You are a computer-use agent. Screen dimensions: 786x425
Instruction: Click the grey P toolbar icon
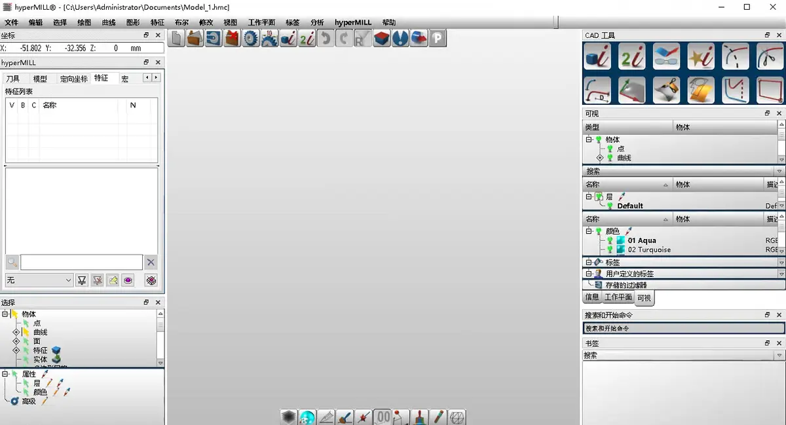click(438, 38)
